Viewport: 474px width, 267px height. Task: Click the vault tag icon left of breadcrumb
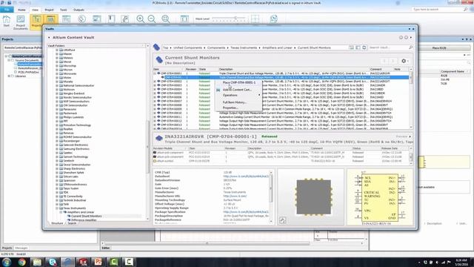pos(156,47)
